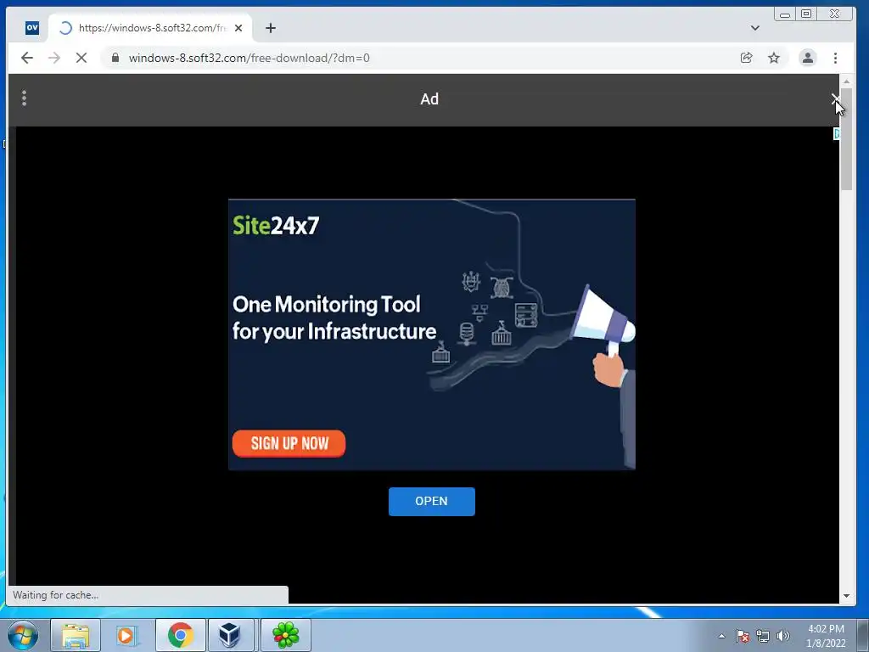The image size is (869, 652).
Task: Open VirtualBox from the taskbar
Action: tap(230, 635)
